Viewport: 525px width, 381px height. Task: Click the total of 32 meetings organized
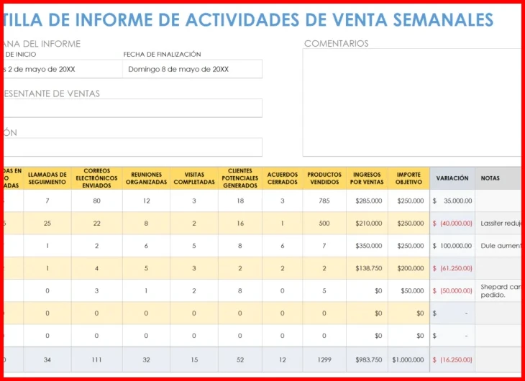[x=146, y=360]
